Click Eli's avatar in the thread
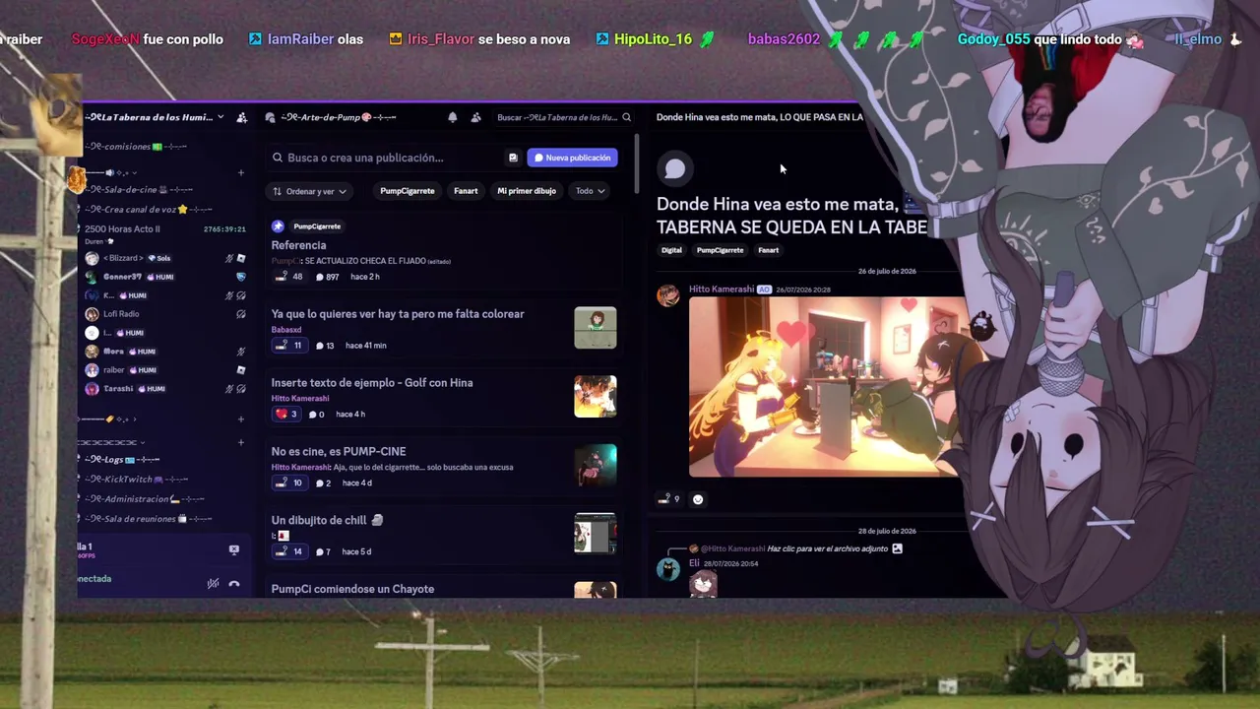Screen dimensions: 1260x709 click(x=668, y=570)
